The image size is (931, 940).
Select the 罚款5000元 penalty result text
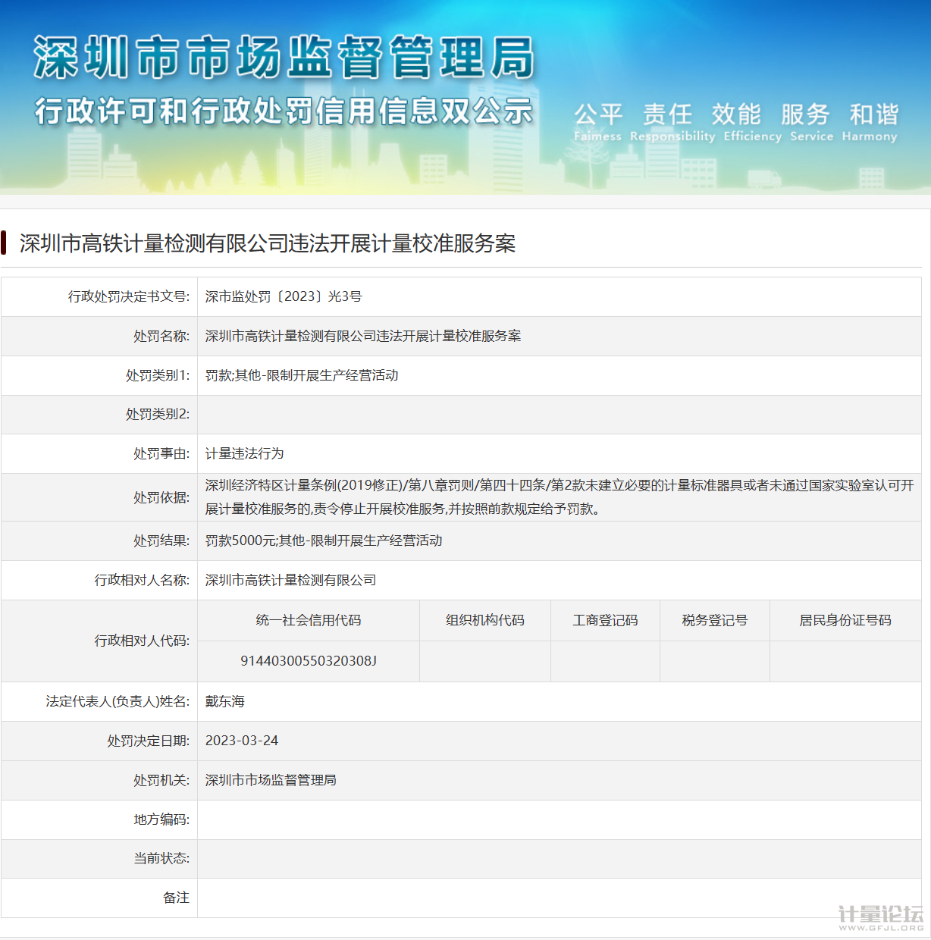click(x=240, y=540)
